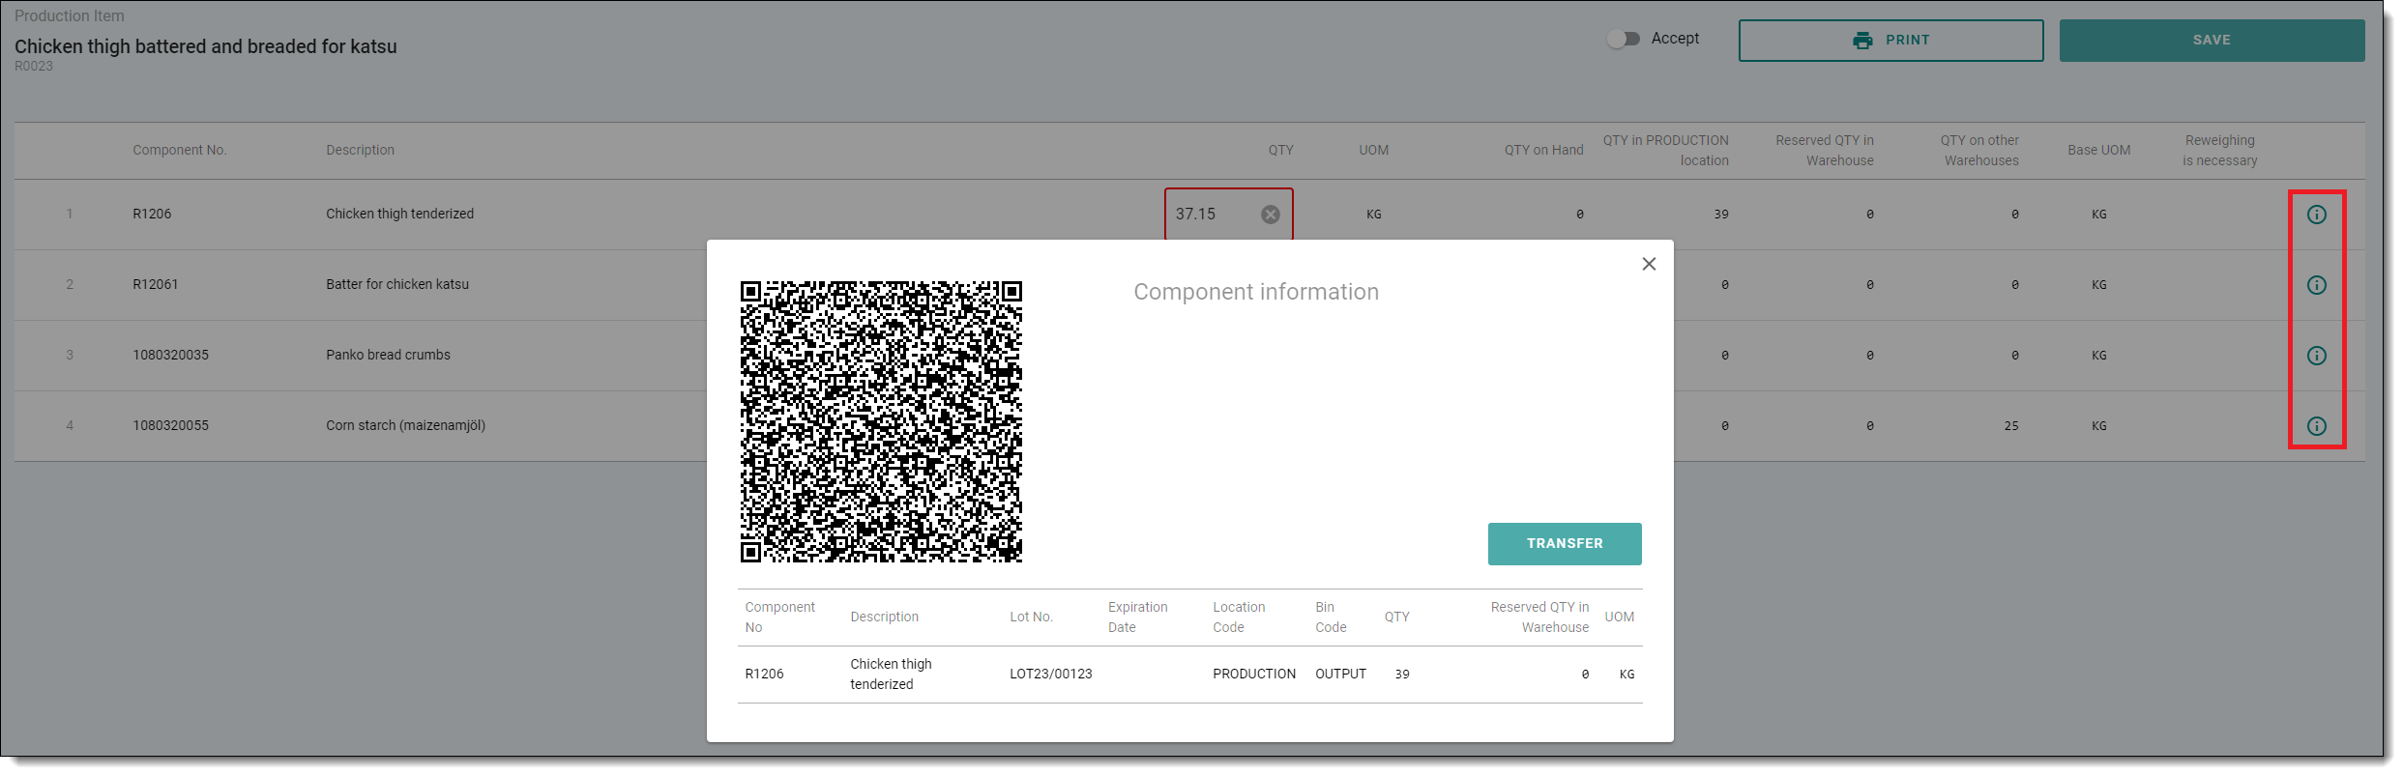Viewport: 2403px width, 776px height.
Task: Click Reserved QTY in Warehouse main header
Action: [x=1824, y=151]
